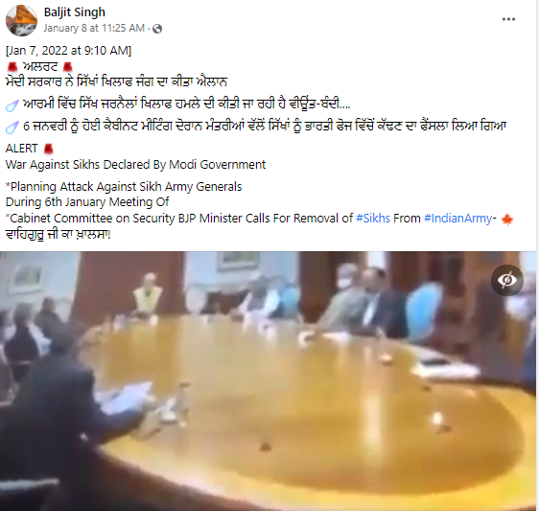Click the crossed-out eye icon on the video
Screen dimensions: 539x511
point(507,280)
